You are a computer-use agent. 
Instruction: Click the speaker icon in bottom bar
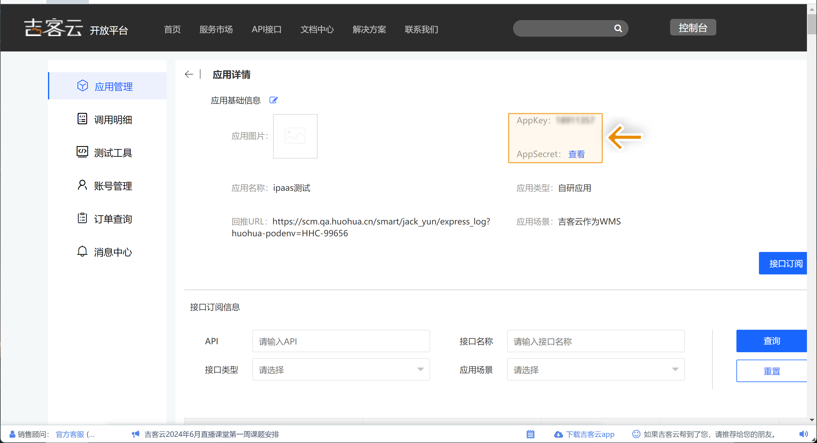tap(803, 434)
